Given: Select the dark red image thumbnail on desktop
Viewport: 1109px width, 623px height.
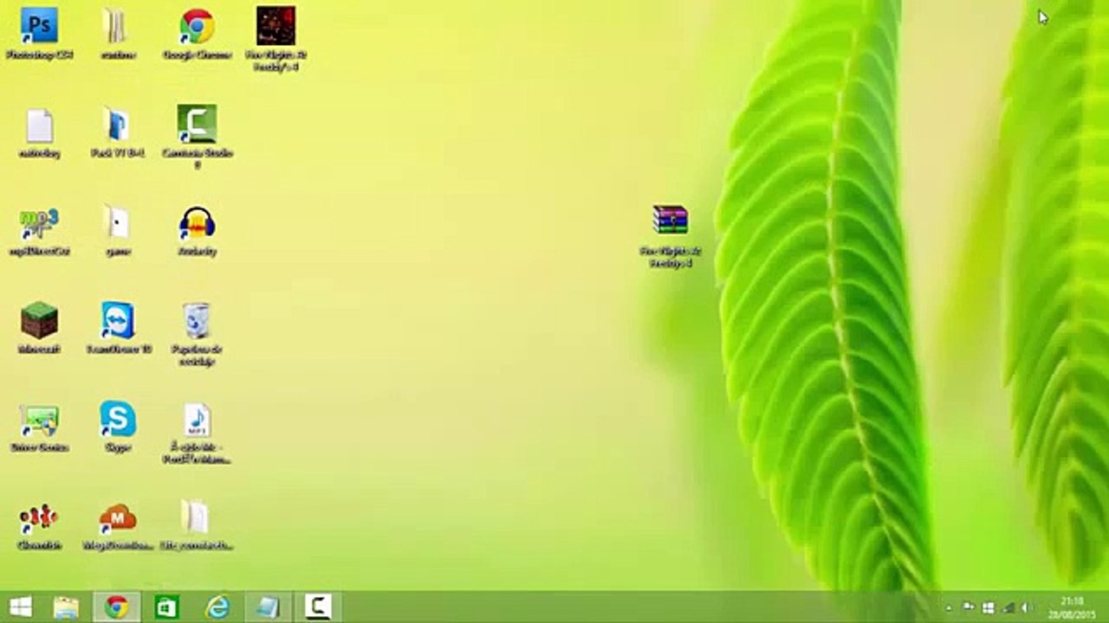Looking at the screenshot, I should tap(276, 26).
